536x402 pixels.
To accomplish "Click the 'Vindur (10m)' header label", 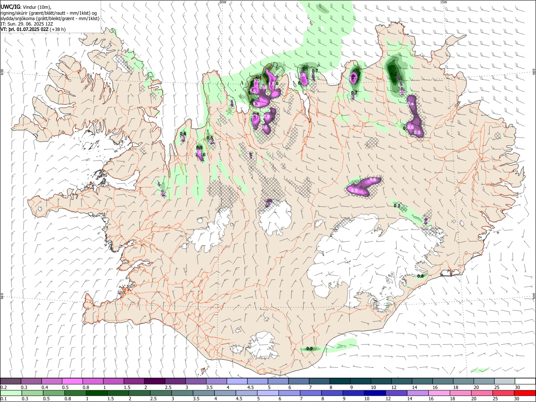I will 36,7.
